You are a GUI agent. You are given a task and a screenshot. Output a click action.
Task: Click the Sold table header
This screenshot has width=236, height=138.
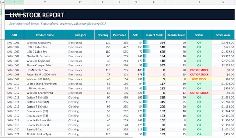click(136, 35)
